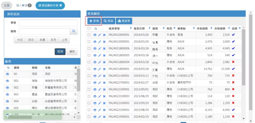Delete order PA24032600001 with X icon

pyautogui.click(x=104, y=35)
